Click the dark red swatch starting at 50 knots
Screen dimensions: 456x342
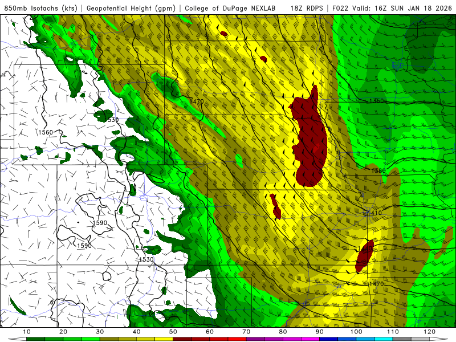tap(182, 339)
